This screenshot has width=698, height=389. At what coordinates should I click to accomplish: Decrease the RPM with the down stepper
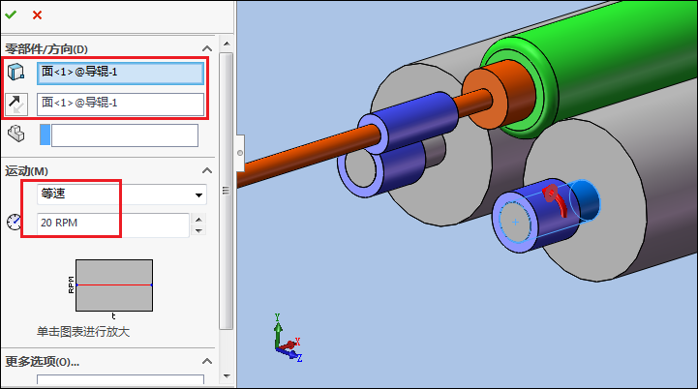click(199, 230)
